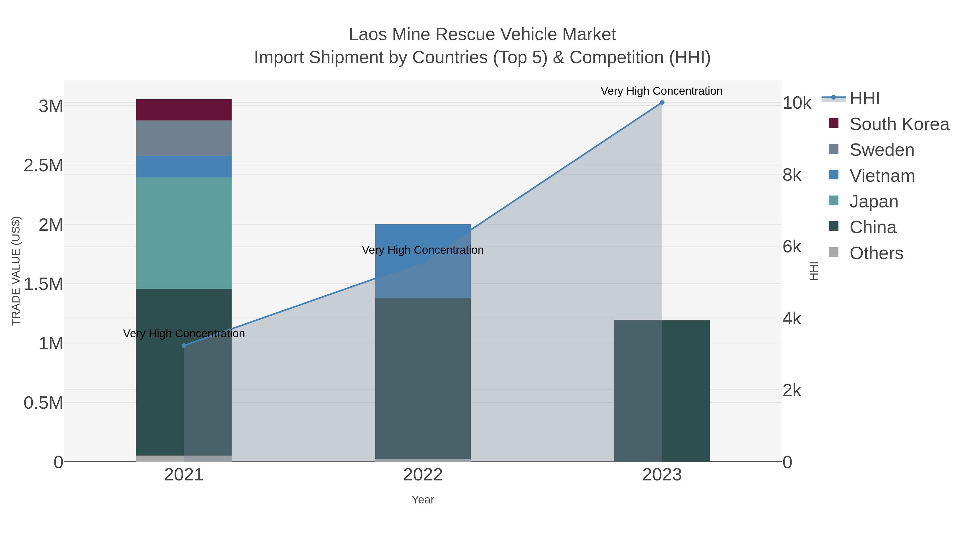965x542 pixels.
Task: Click the South Korea maroon legend swatch
Action: point(833,123)
